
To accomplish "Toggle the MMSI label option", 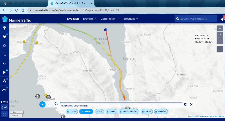I will [100, 111].
